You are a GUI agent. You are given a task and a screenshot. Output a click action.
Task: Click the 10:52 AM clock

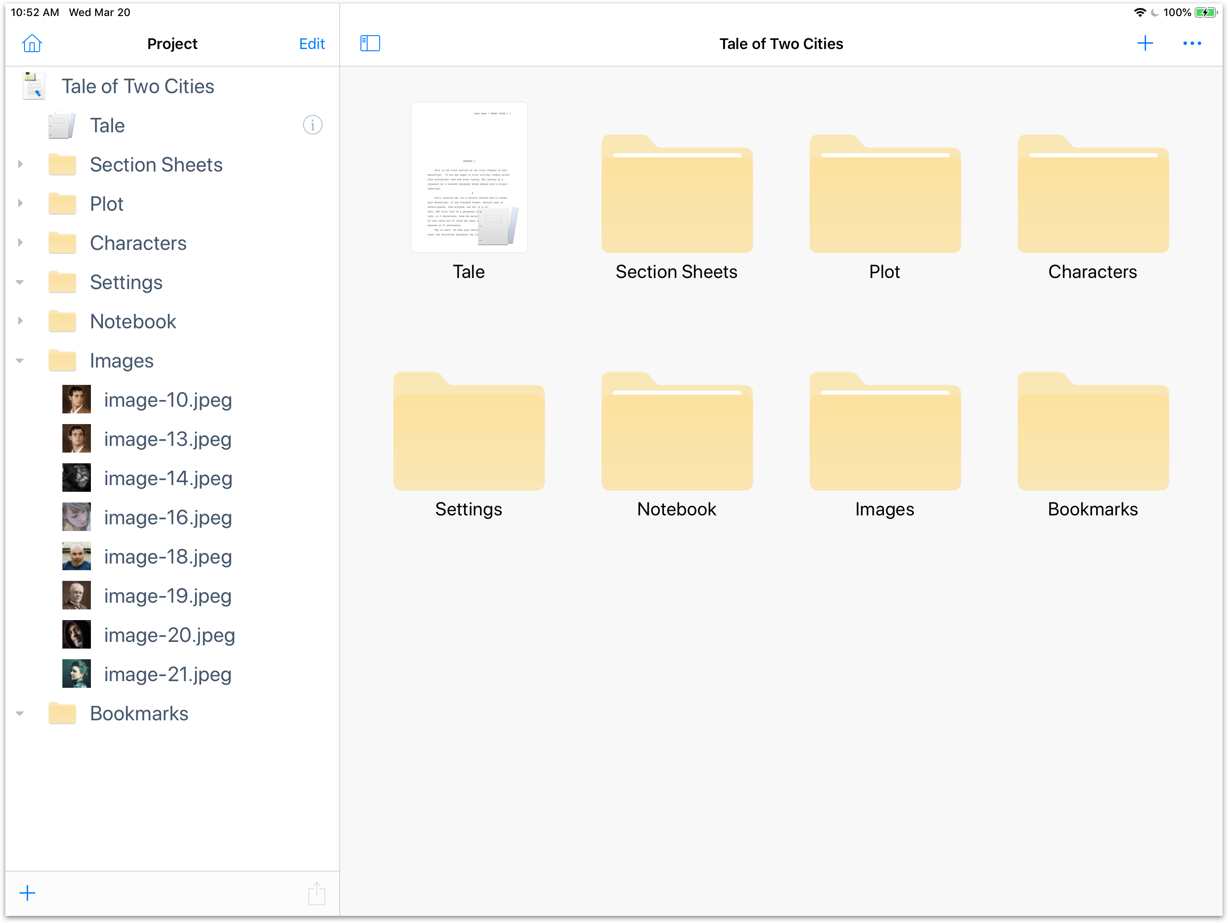pyautogui.click(x=35, y=12)
